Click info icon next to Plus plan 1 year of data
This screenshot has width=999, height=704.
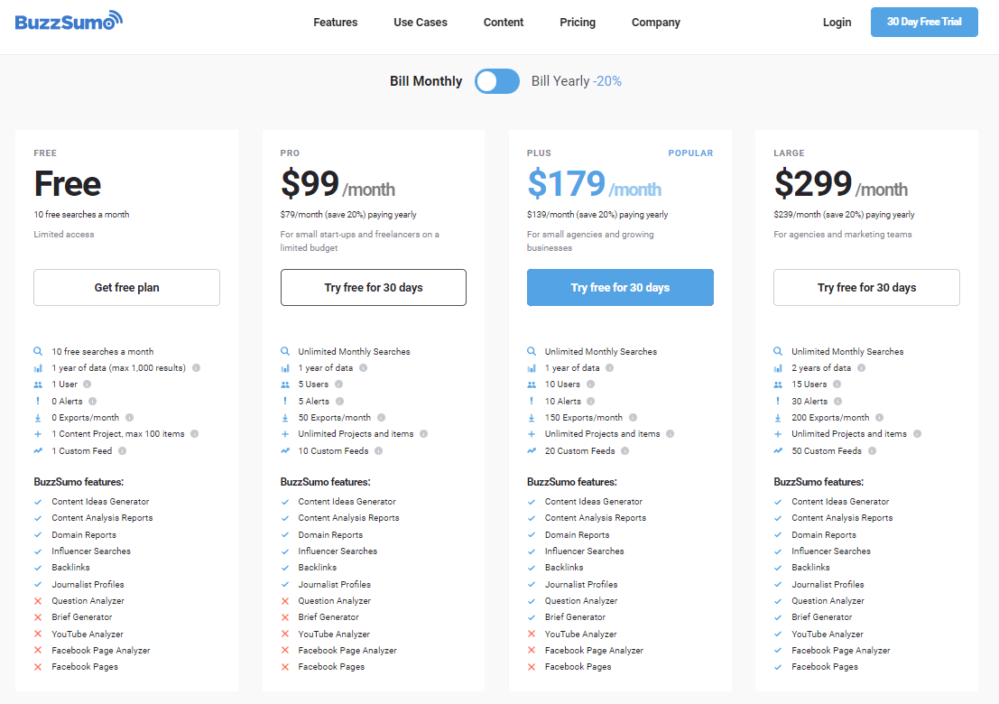(x=610, y=367)
